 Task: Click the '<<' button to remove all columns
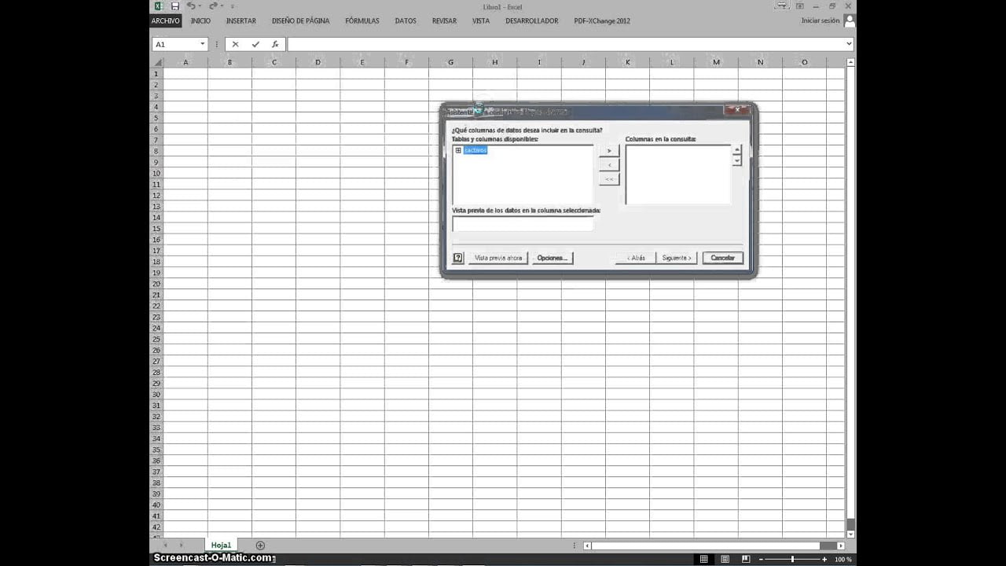[x=609, y=178]
